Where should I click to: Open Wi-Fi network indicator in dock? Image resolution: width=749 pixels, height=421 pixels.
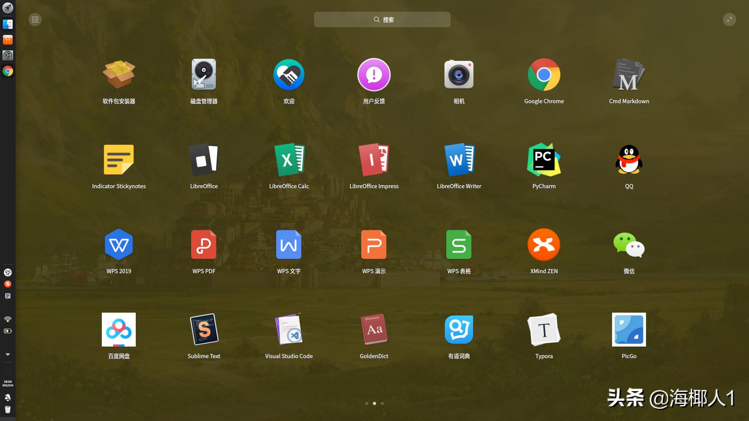click(8, 319)
